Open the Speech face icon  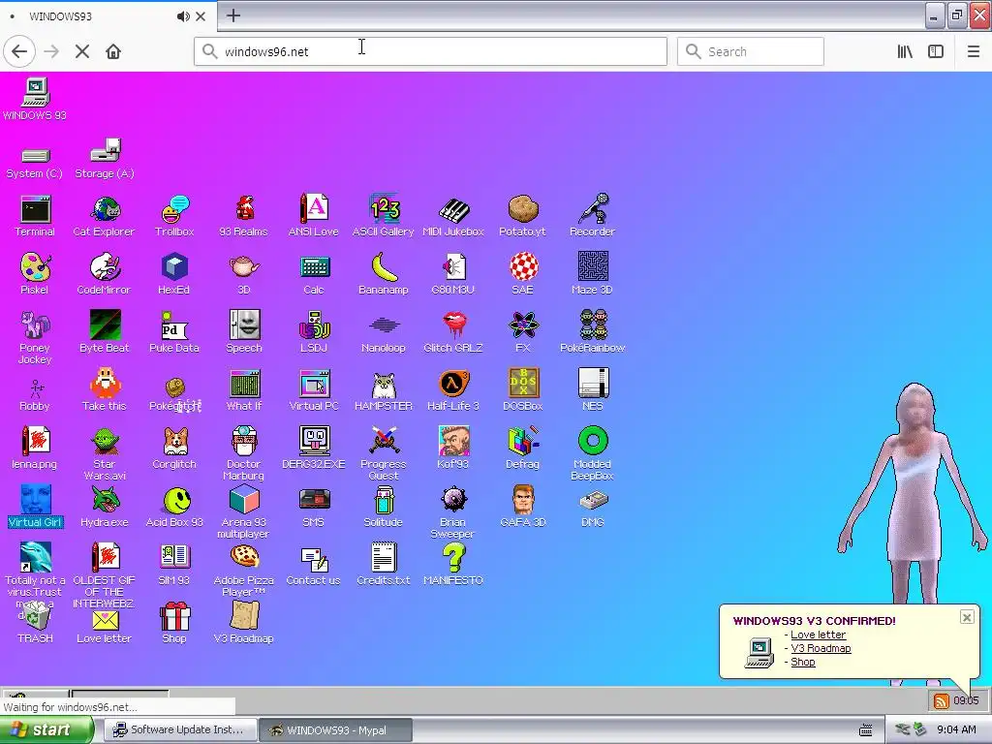click(x=244, y=331)
